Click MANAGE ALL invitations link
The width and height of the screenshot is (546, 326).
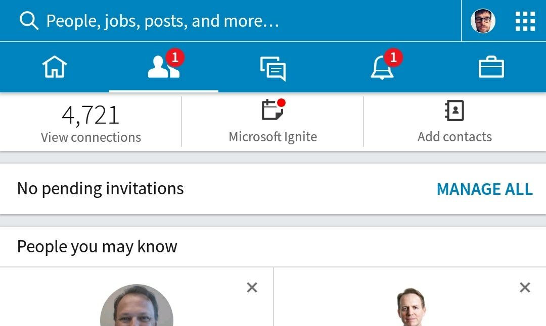tap(485, 189)
